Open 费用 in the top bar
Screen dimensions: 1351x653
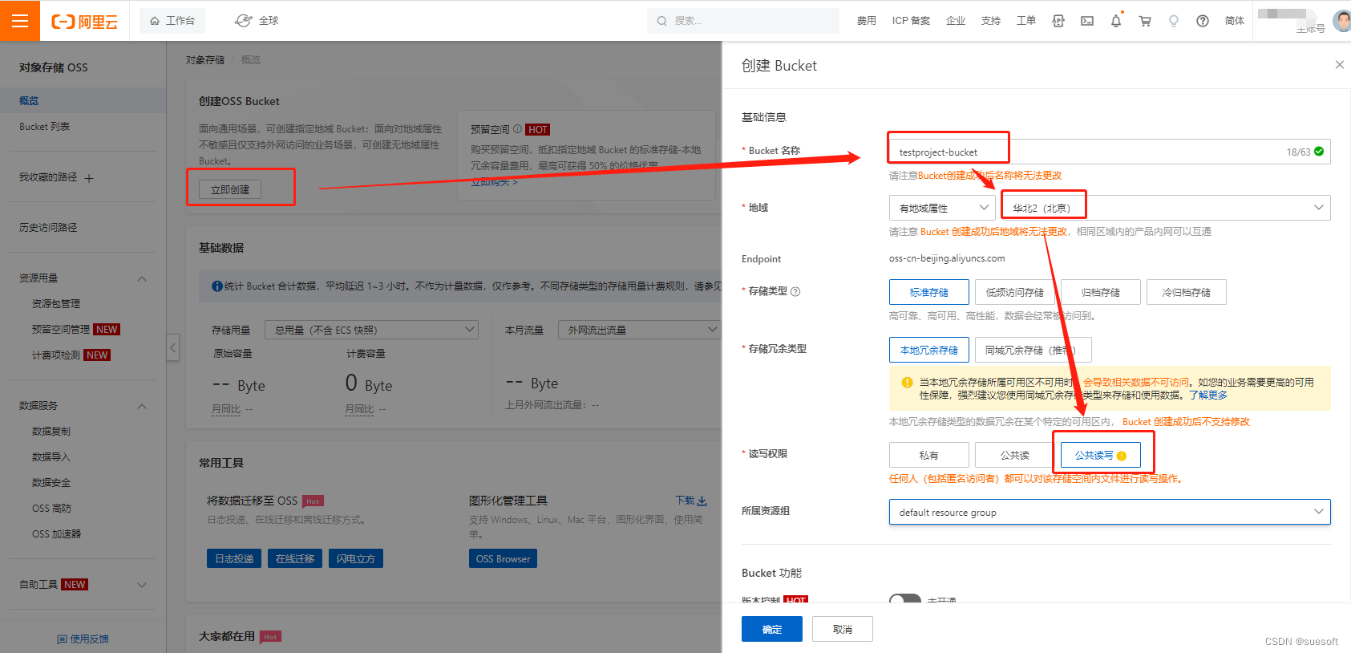pos(866,21)
